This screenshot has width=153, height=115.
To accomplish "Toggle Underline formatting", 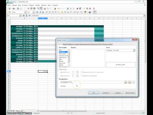I will coord(43,12).
